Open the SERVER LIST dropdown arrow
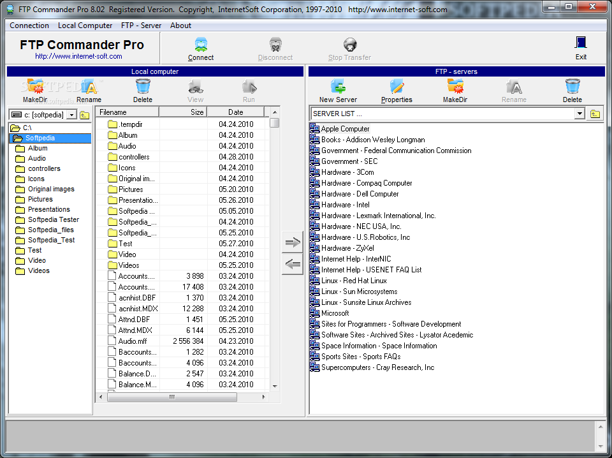 pyautogui.click(x=579, y=114)
